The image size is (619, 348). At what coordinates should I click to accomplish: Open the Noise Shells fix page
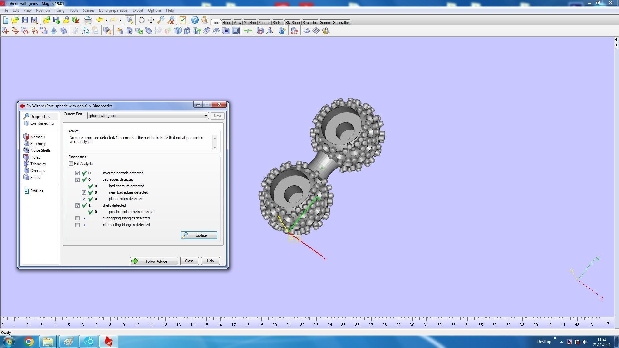pyautogui.click(x=40, y=150)
